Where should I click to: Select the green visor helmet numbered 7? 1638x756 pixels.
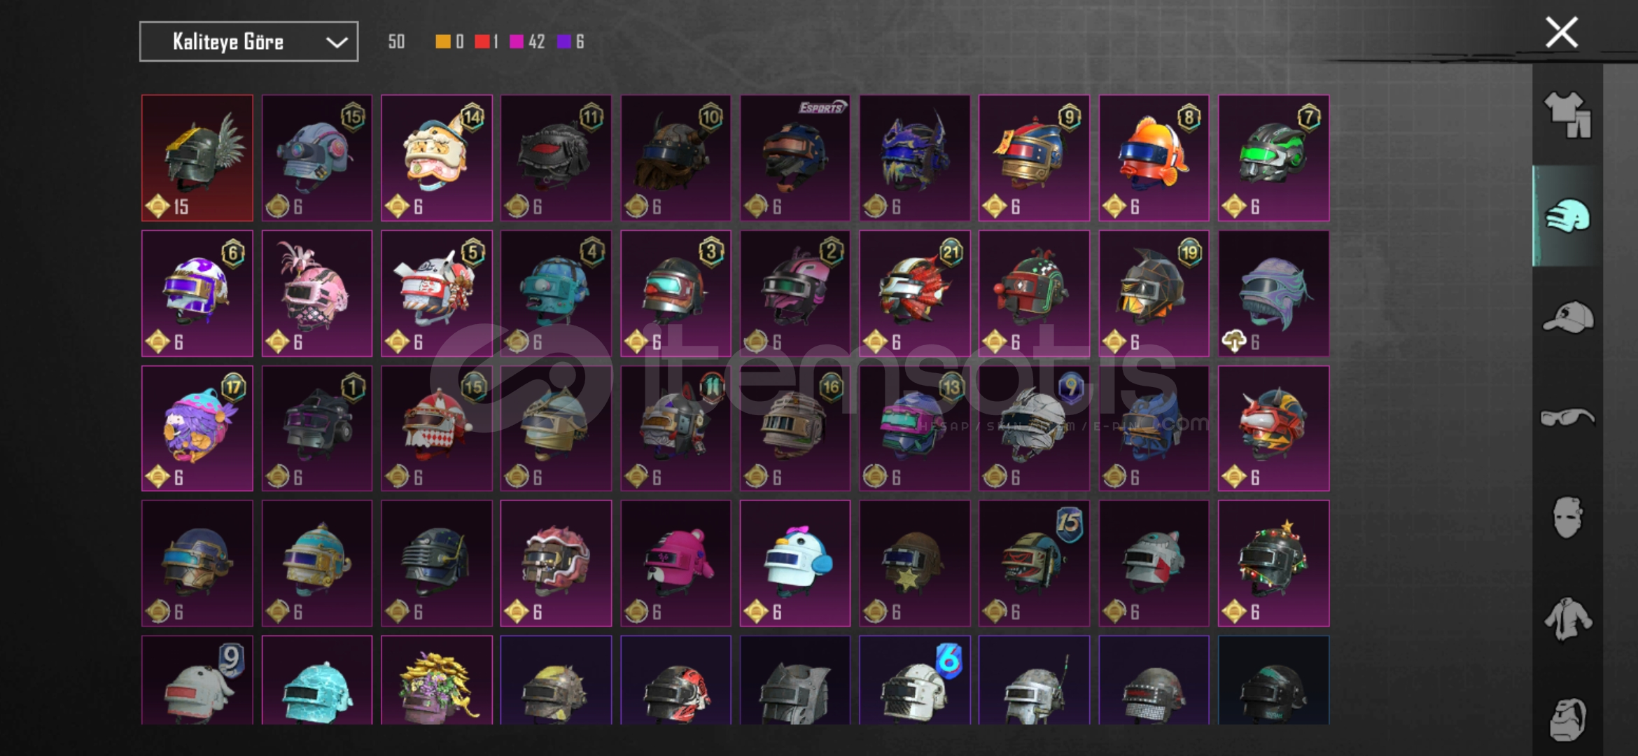pyautogui.click(x=1273, y=158)
